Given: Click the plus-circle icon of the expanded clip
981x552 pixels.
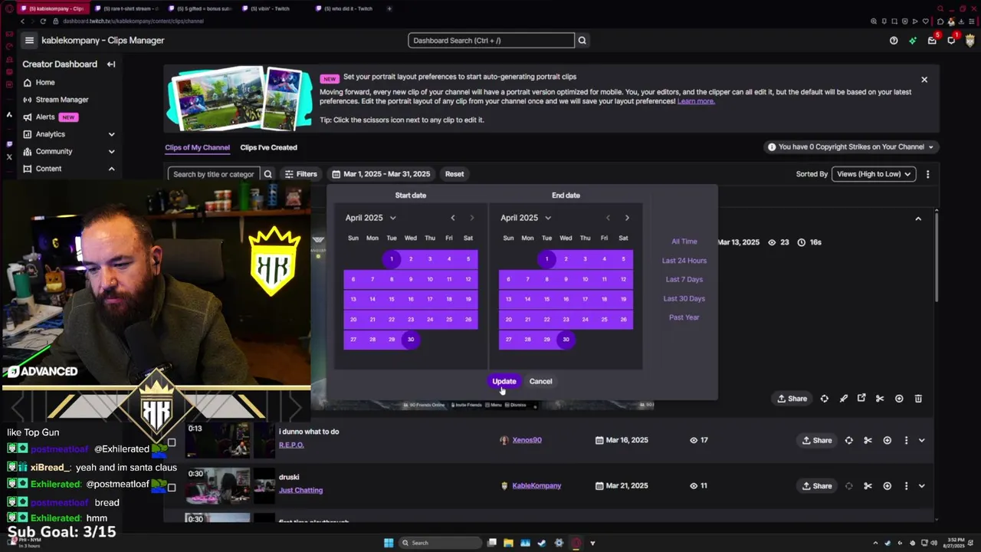Looking at the screenshot, I should point(899,399).
